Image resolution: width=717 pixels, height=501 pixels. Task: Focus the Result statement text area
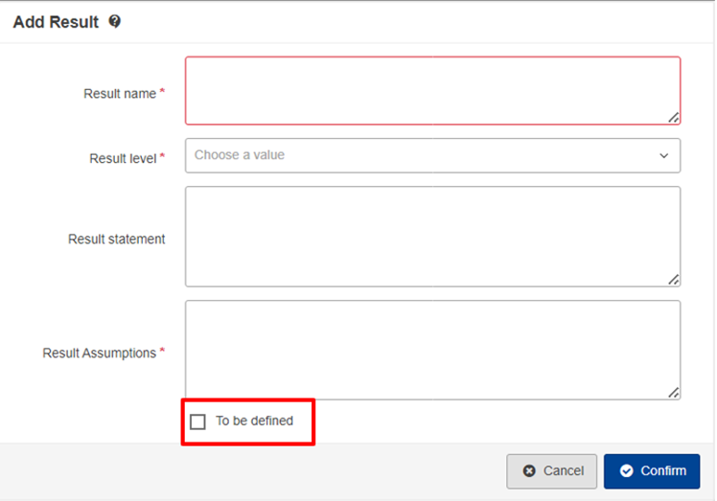(432, 237)
